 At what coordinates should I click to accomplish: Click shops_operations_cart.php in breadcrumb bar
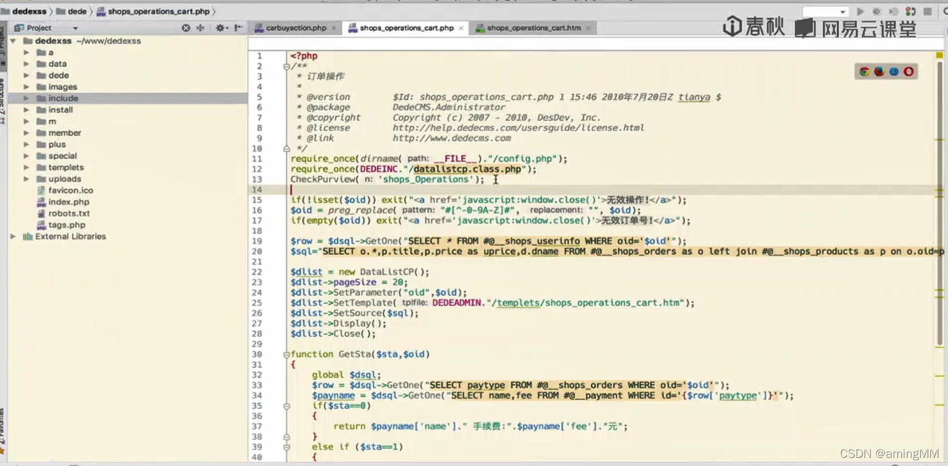coord(154,11)
